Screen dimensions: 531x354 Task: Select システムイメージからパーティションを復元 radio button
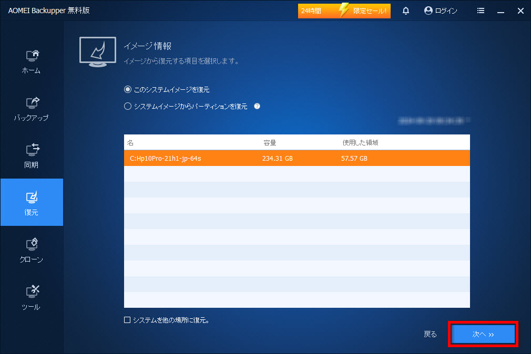click(x=127, y=107)
